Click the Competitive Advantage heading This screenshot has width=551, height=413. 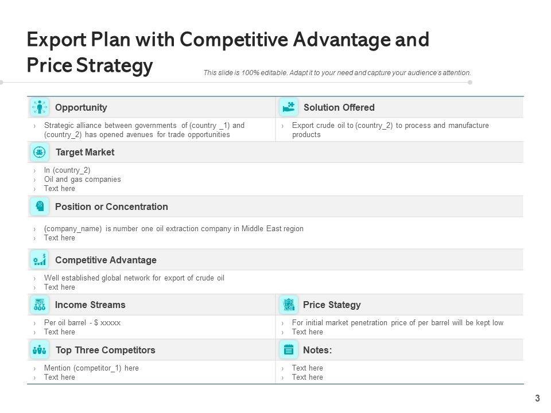click(106, 260)
